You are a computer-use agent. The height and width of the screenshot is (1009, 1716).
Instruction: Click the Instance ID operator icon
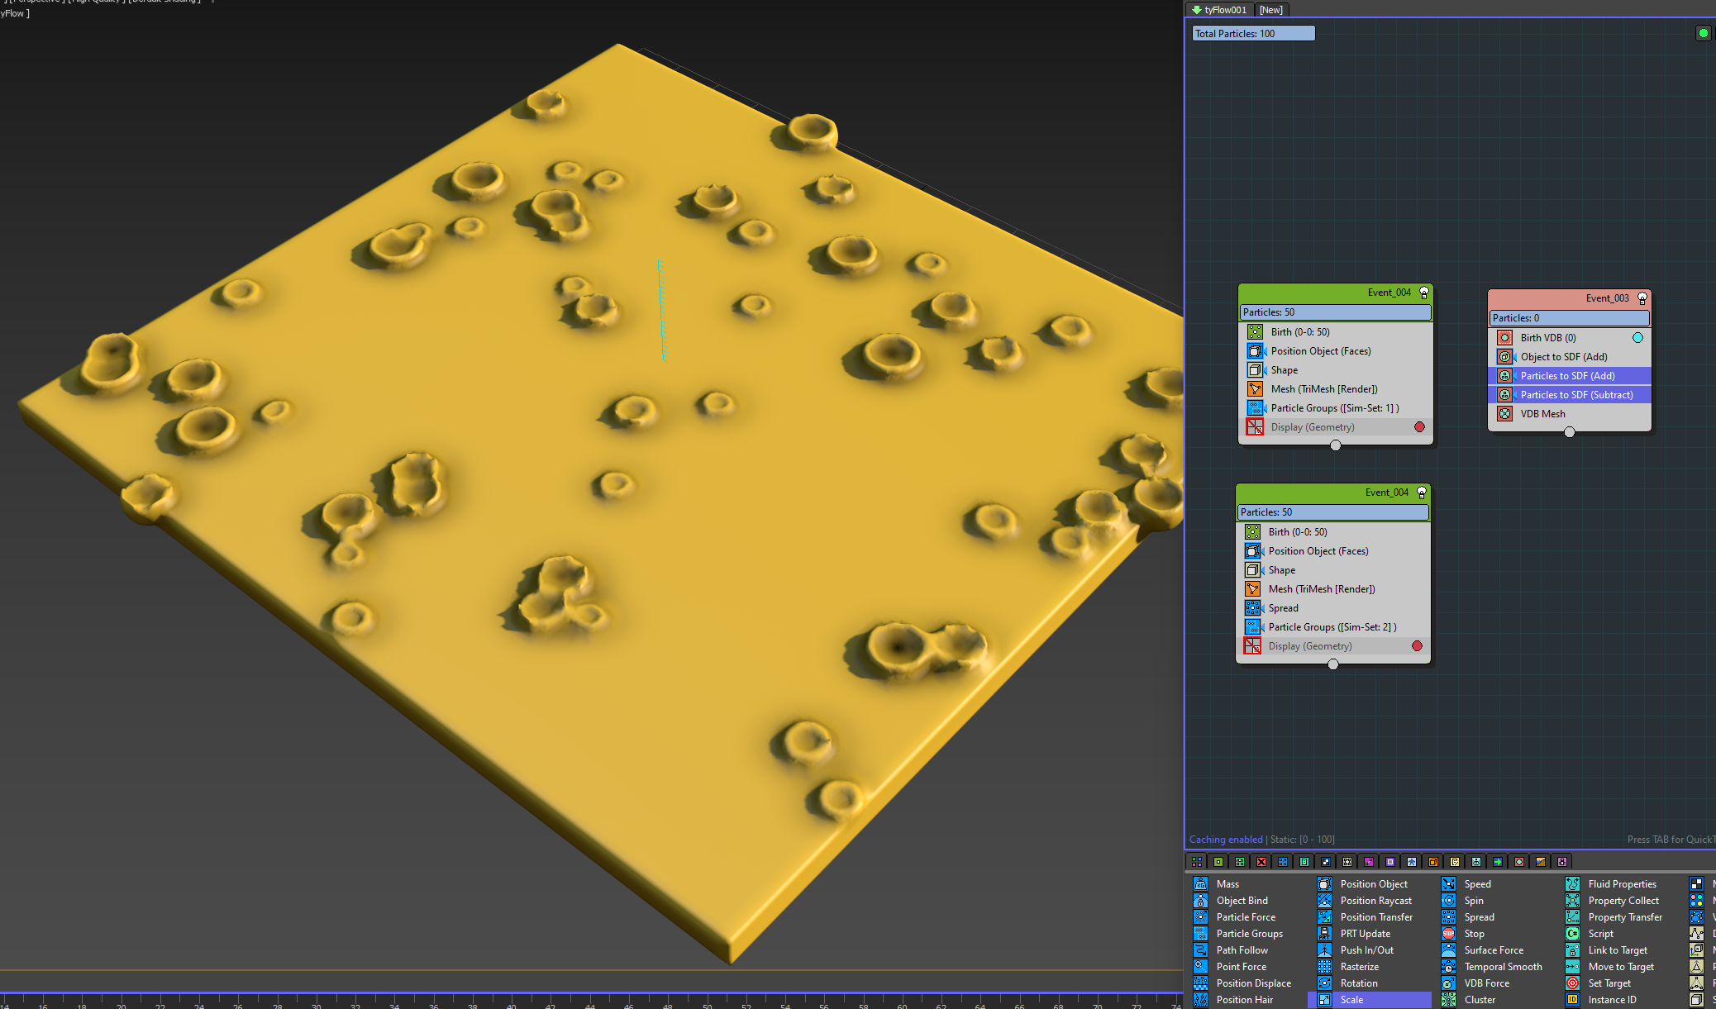[1572, 1000]
